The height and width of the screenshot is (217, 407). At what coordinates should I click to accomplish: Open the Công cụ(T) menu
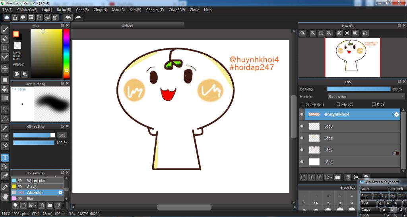[x=155, y=10]
